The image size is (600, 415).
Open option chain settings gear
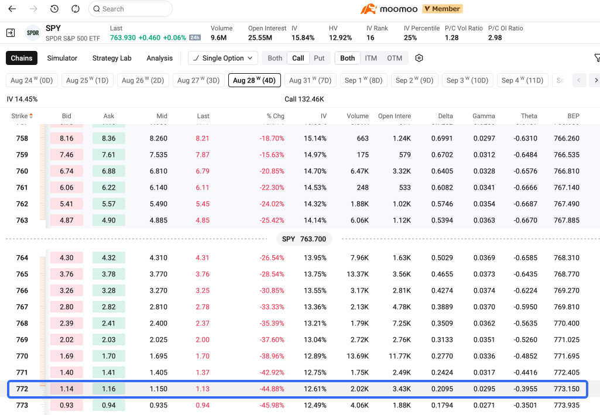point(419,58)
